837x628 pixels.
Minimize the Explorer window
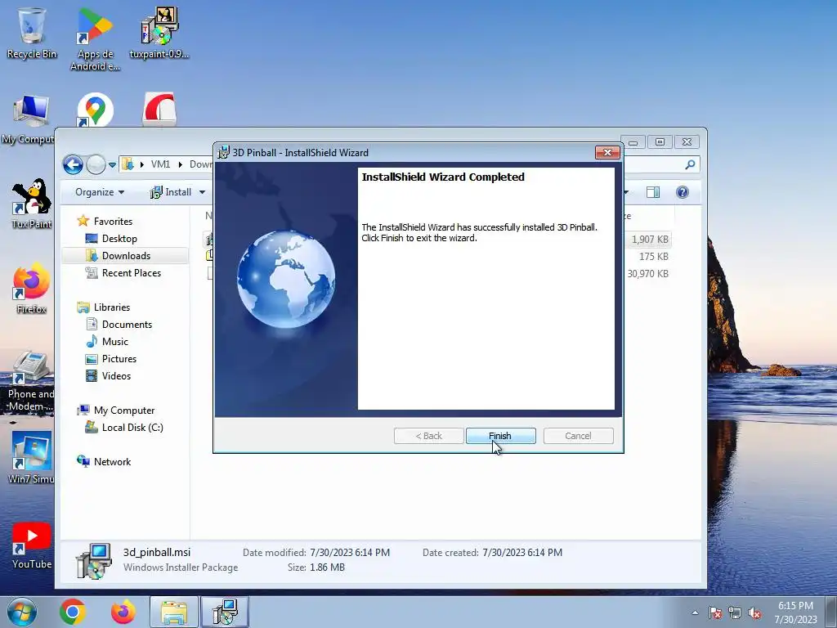coord(633,142)
